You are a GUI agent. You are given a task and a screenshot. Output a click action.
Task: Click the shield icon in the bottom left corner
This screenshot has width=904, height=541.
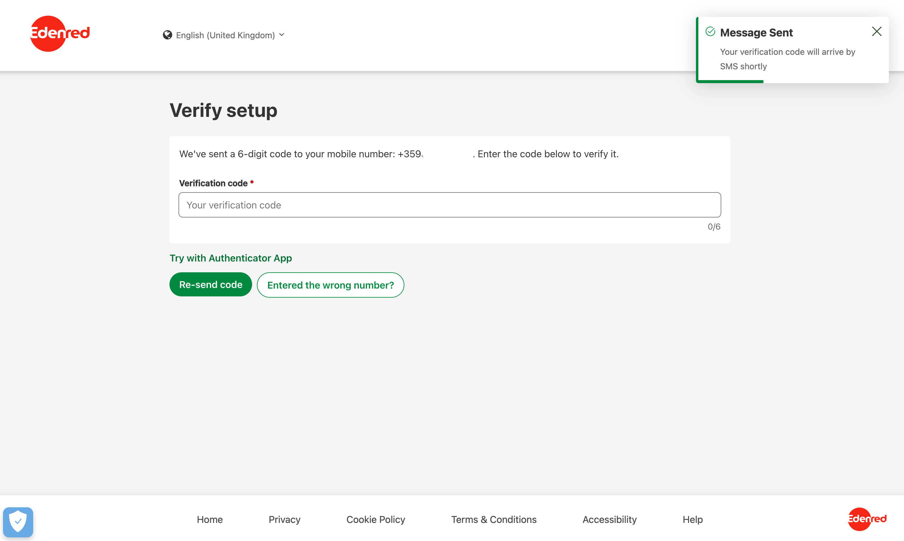coord(18,521)
